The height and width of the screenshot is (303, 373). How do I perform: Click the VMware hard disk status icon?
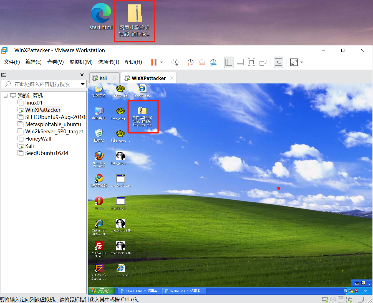(x=324, y=300)
